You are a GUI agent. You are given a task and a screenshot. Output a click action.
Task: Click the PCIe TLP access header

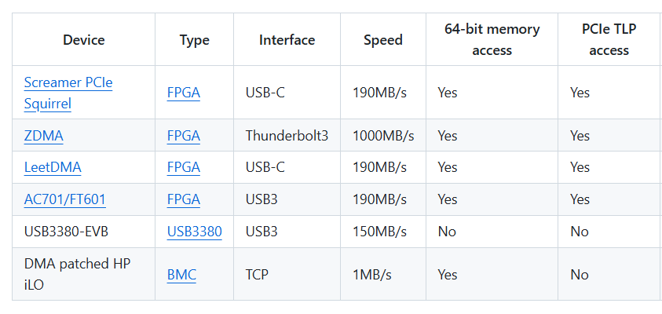click(x=609, y=40)
